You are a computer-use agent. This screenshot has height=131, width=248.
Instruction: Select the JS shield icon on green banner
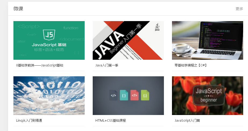click(x=49, y=35)
